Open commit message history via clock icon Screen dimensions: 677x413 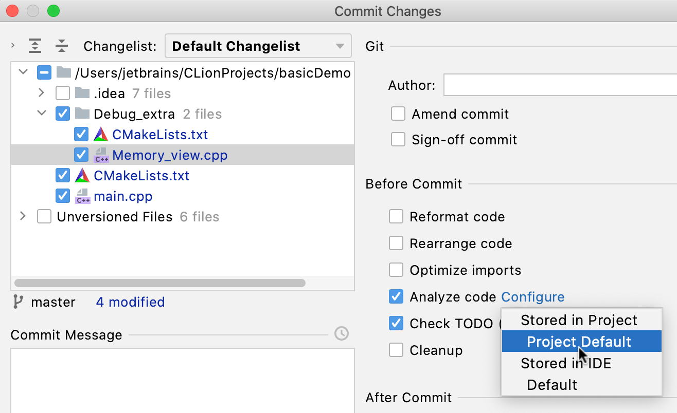(x=341, y=334)
